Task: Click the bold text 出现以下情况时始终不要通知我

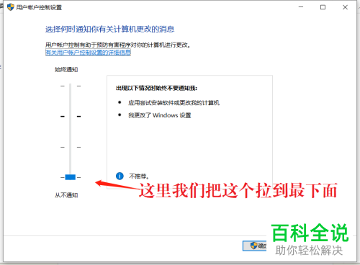Action: point(156,89)
